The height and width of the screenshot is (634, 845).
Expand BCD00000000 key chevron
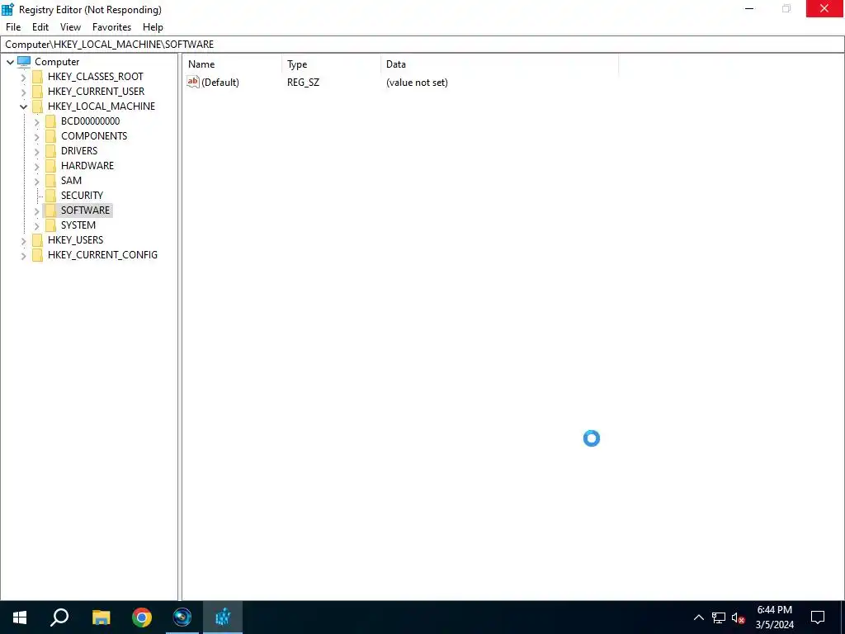coord(36,122)
